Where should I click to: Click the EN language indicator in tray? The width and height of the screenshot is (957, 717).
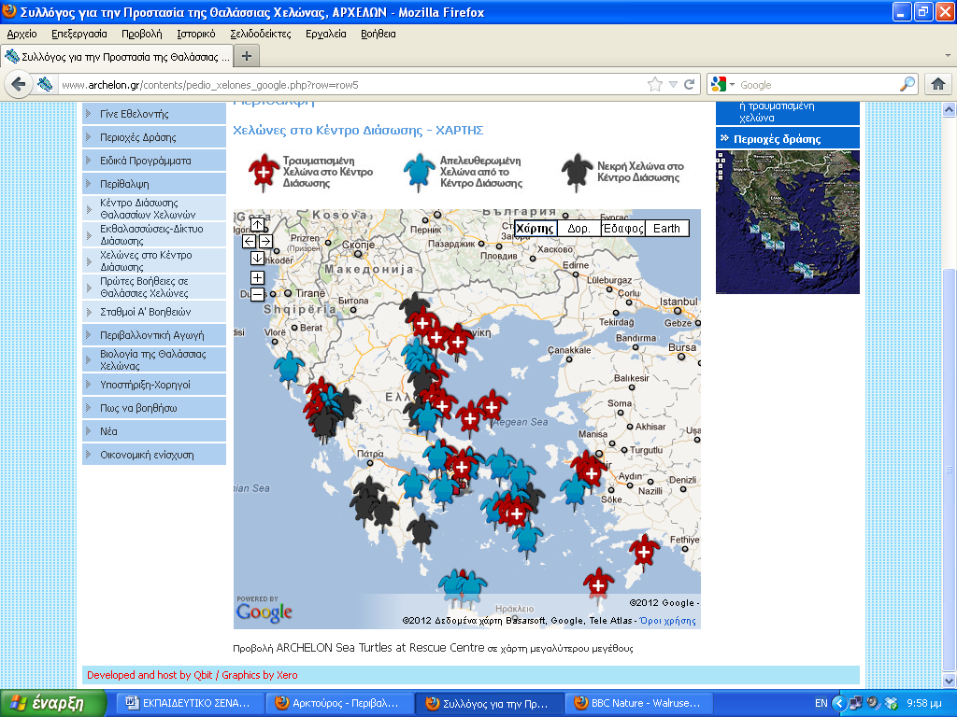(821, 703)
